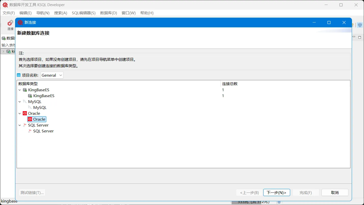364x205 pixels.
Task: Open the 数据库(D) menu
Action: pyautogui.click(x=108, y=13)
